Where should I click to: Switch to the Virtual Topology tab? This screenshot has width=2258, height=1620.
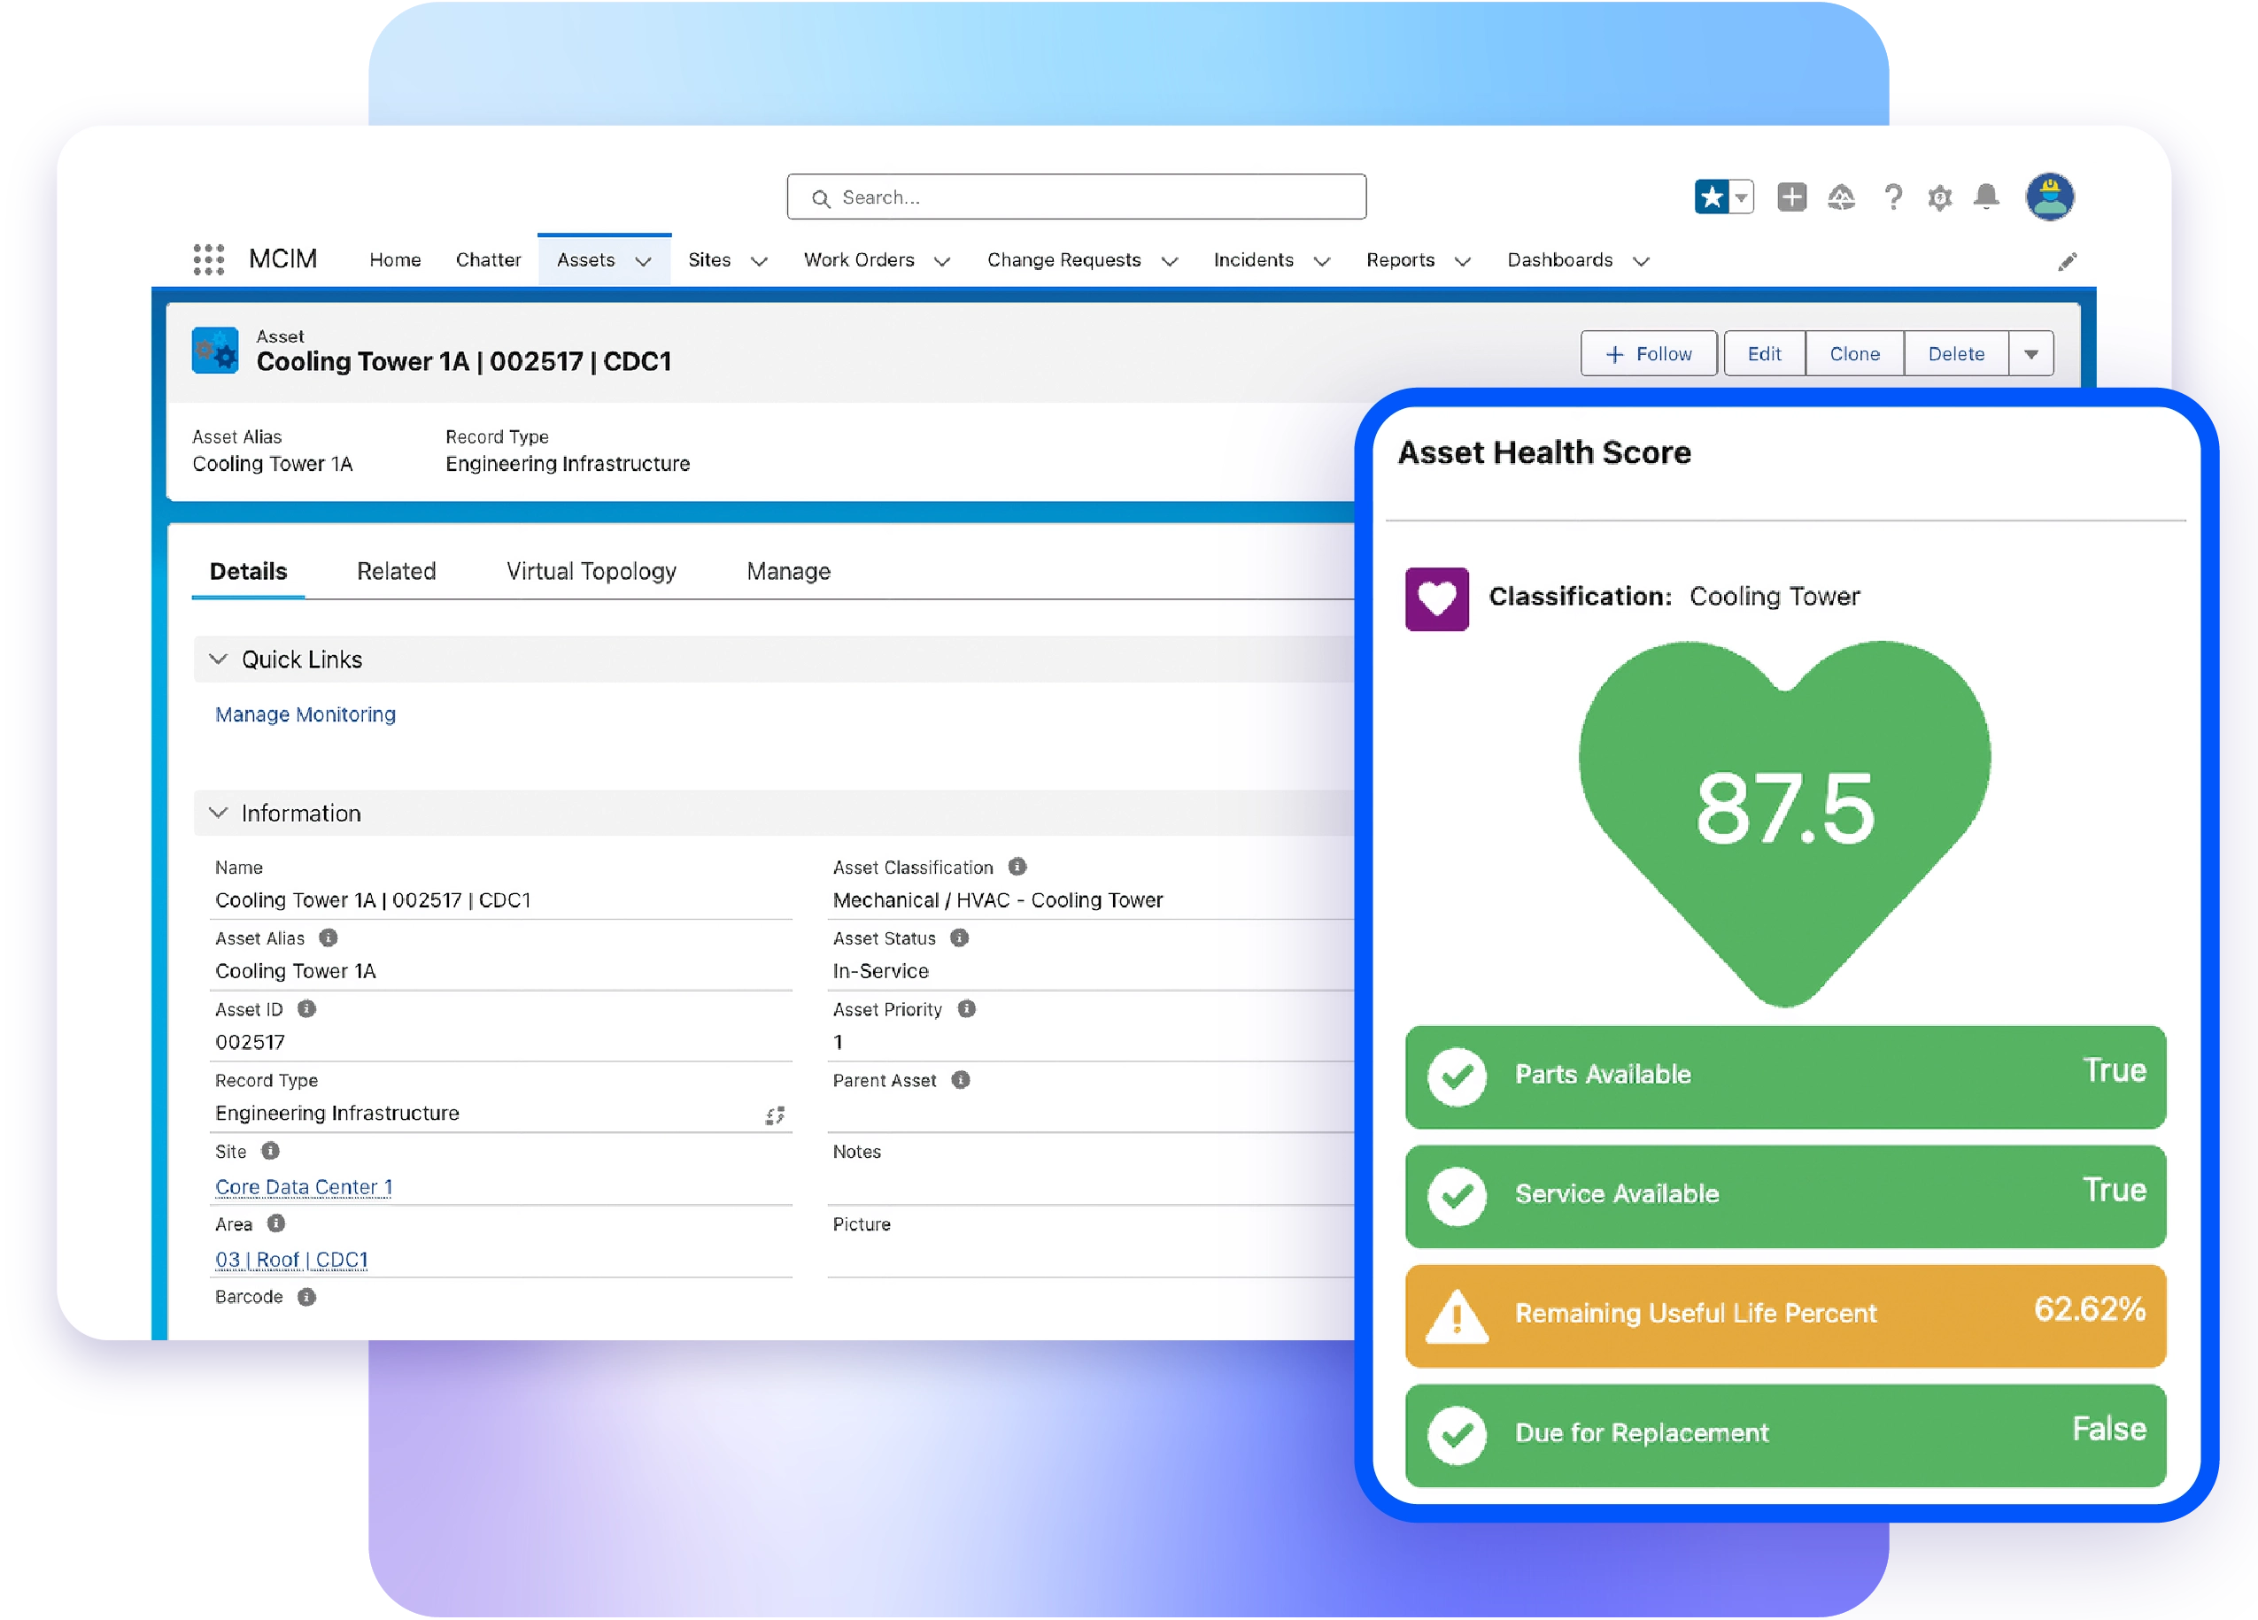592,571
